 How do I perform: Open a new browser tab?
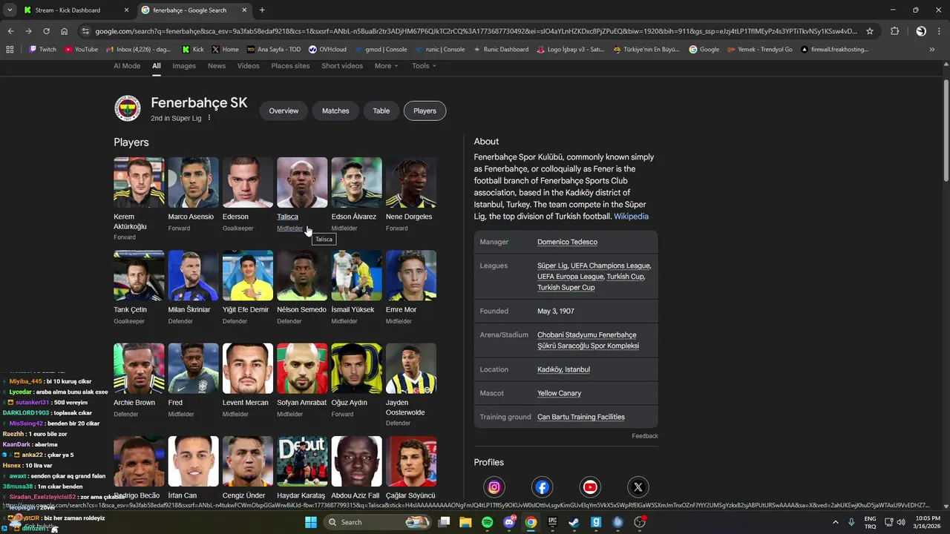pos(262,10)
